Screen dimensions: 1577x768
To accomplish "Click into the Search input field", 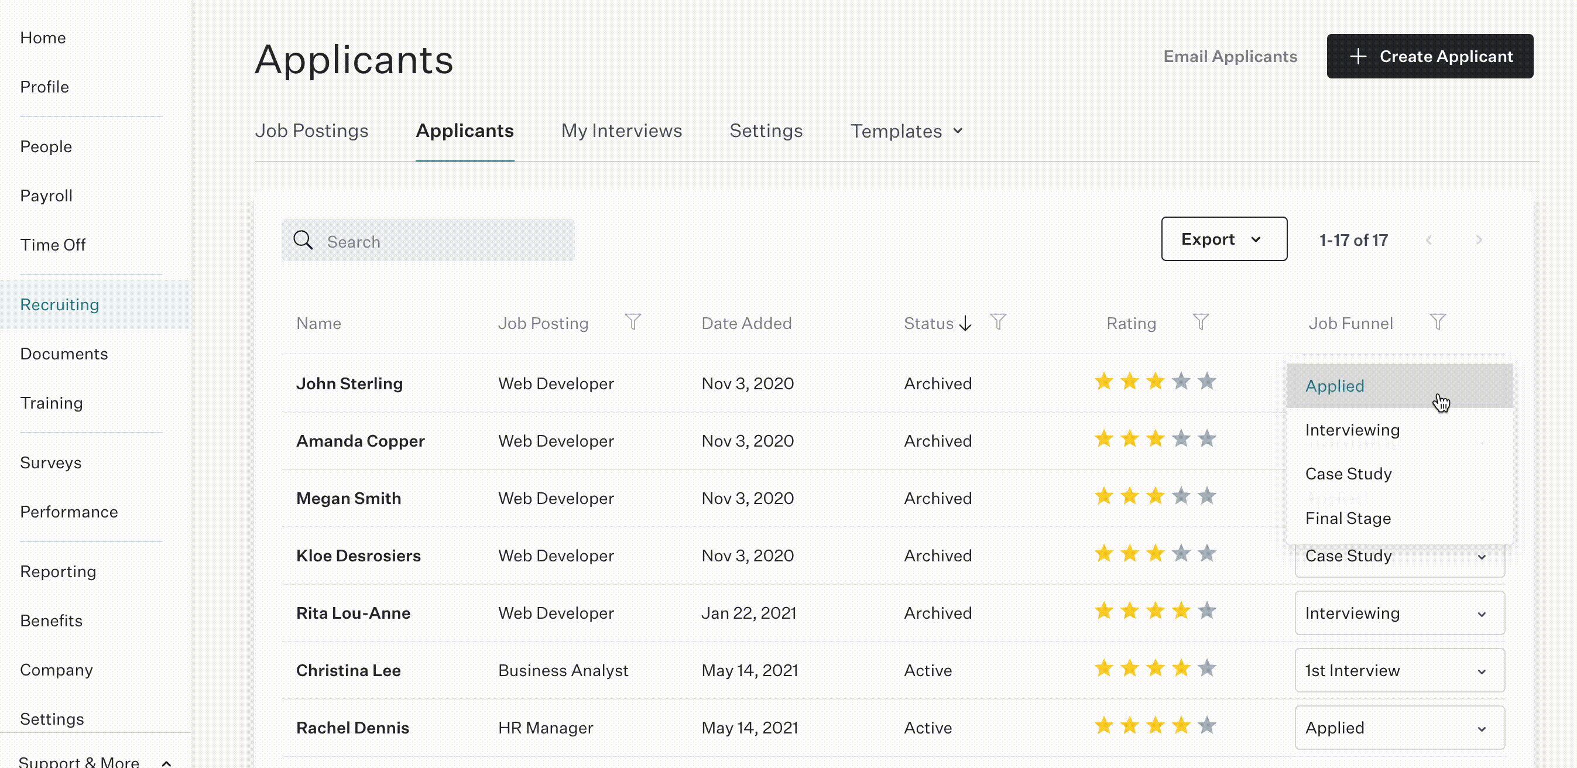I will click(428, 241).
